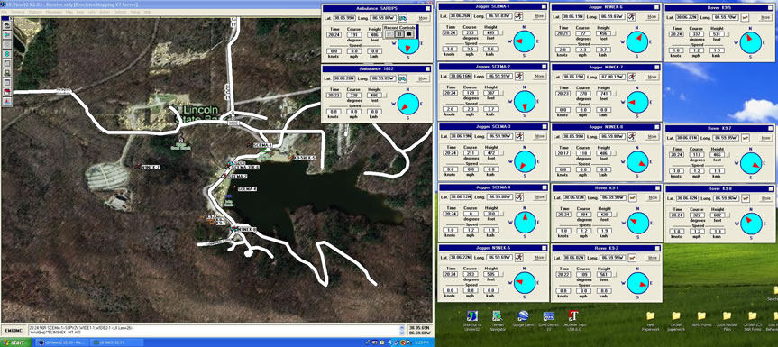Image resolution: width=778 pixels, height=347 pixels.
Task: Click More in the Jogger N9NEK-8 window
Action: (x=652, y=137)
